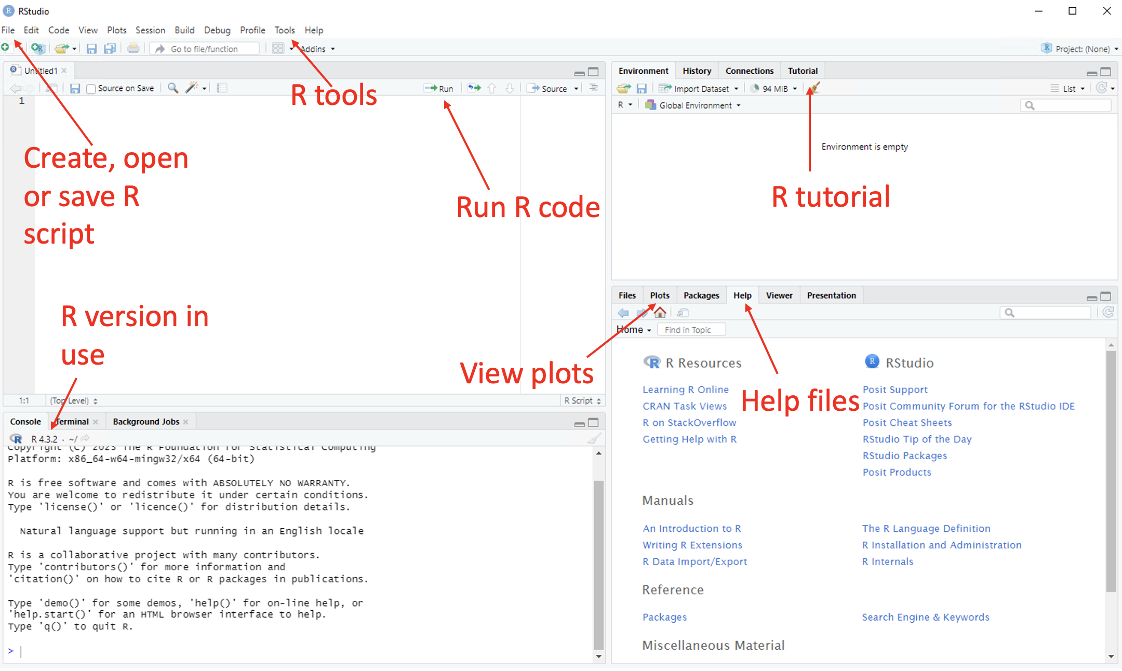Screen dimensions: 1122x671
Task: Open the Posit Cheat Sheets link
Action: pyautogui.click(x=907, y=423)
